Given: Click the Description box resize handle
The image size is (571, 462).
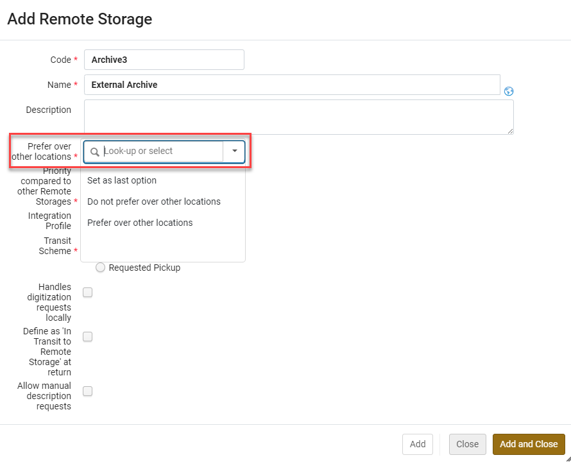Looking at the screenshot, I should [x=510, y=131].
